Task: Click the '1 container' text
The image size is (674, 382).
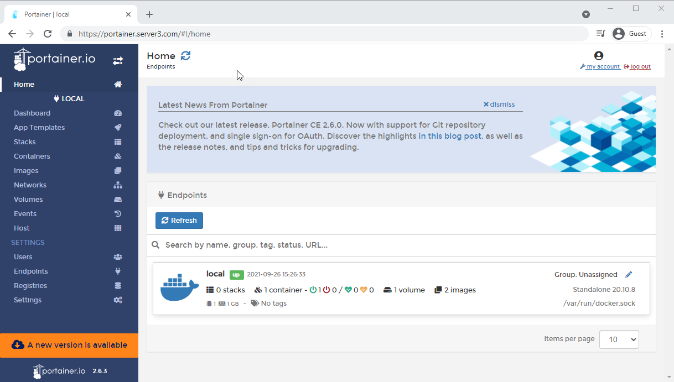Action: 283,290
